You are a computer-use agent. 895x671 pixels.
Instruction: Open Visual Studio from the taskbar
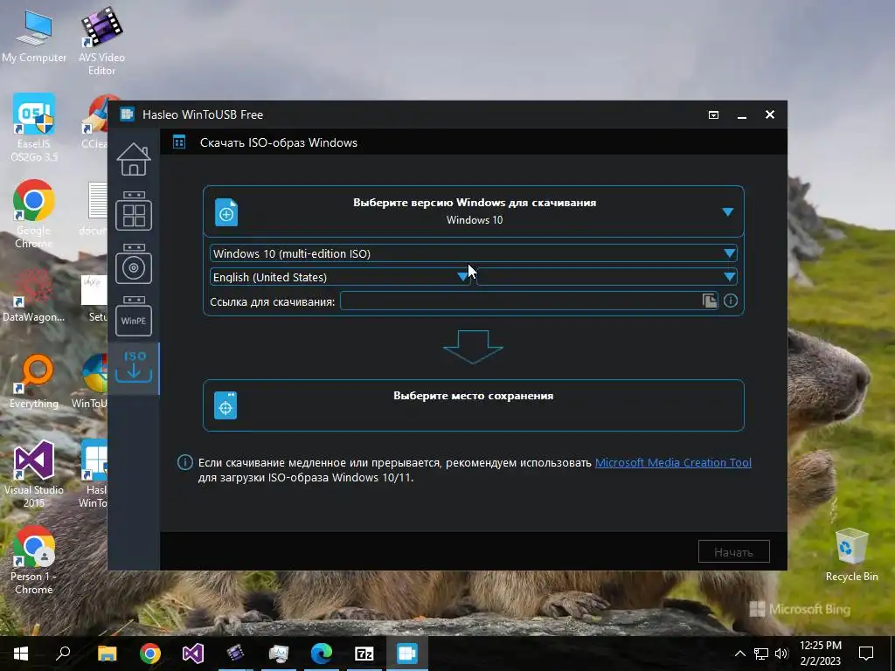[x=193, y=654]
